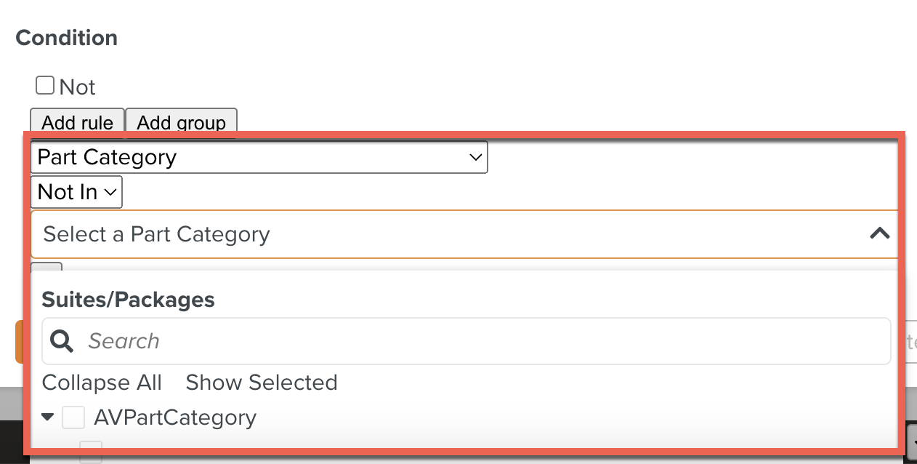Select the checkbox below AVPartCategory

(89, 452)
